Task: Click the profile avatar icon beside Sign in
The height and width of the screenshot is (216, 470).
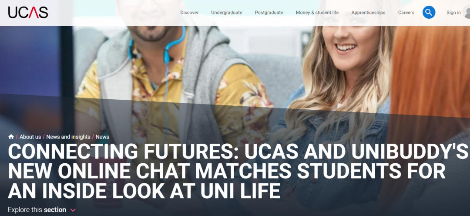Action: coord(467,12)
